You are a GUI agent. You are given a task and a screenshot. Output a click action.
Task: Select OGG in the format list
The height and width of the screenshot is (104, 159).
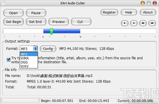29,62
